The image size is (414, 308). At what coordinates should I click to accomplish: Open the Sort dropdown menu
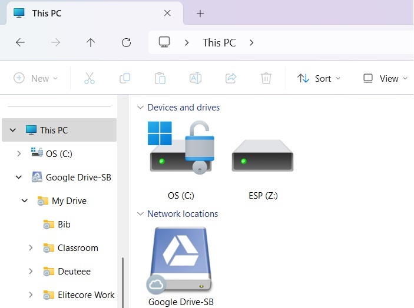point(319,78)
